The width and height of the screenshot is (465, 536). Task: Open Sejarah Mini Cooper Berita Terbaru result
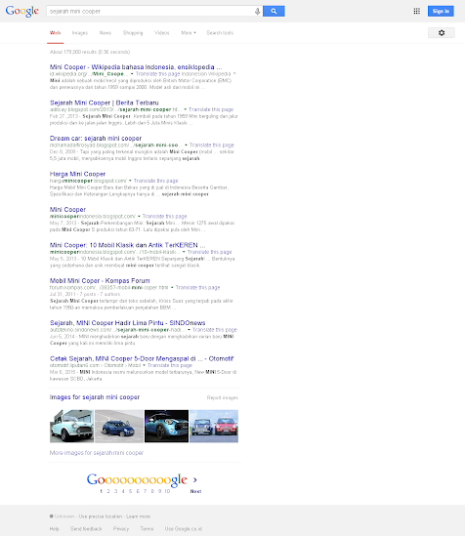pos(104,103)
